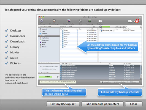Screen dimensions: 146x110
Task: Expand the Library folder in My Files
Action: point(61,37)
